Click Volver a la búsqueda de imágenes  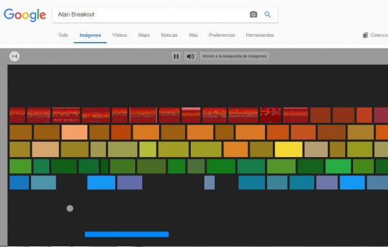click(234, 56)
